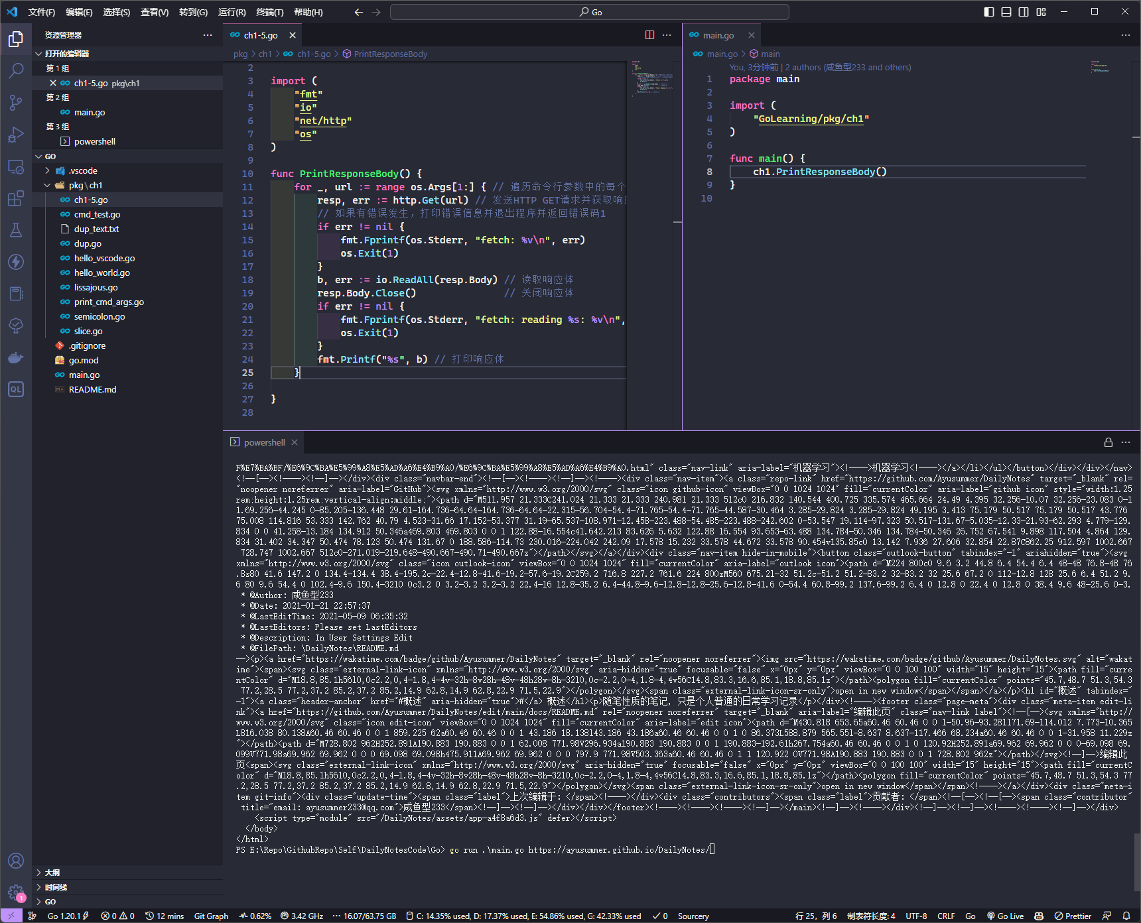The width and height of the screenshot is (1141, 923).
Task: Go back in navigation history
Action: click(x=359, y=12)
